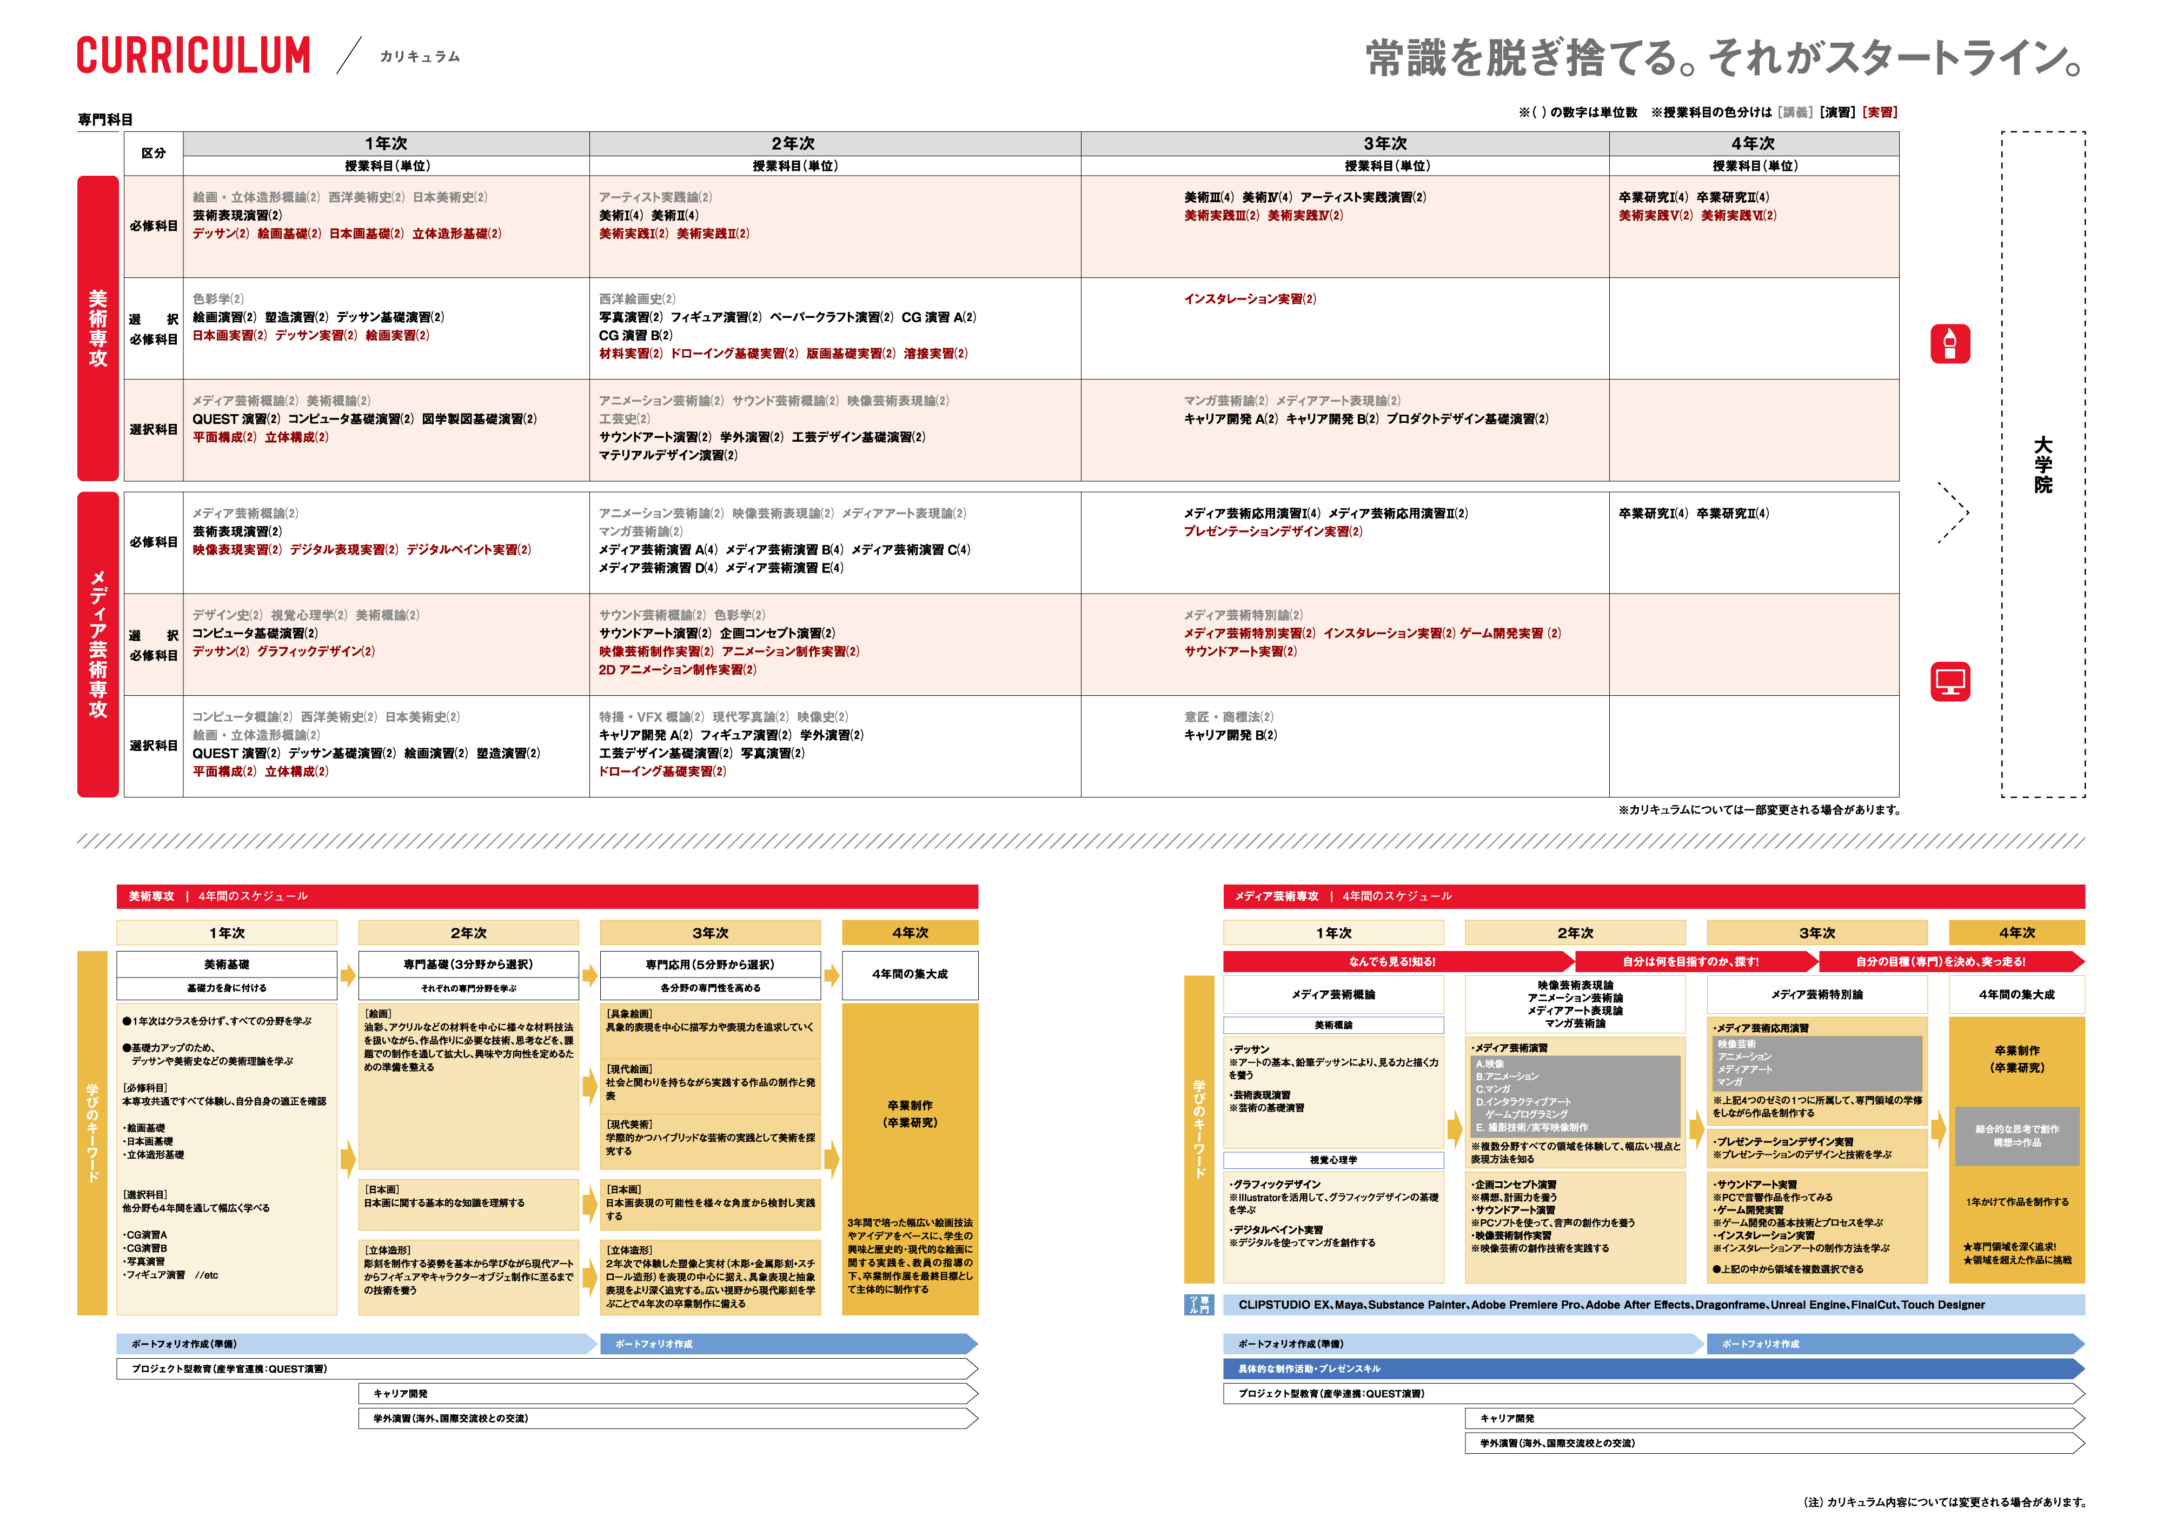This screenshot has width=2163, height=1529.
Task: Click 西洋絵画史(2) course entry
Action: coord(637,300)
